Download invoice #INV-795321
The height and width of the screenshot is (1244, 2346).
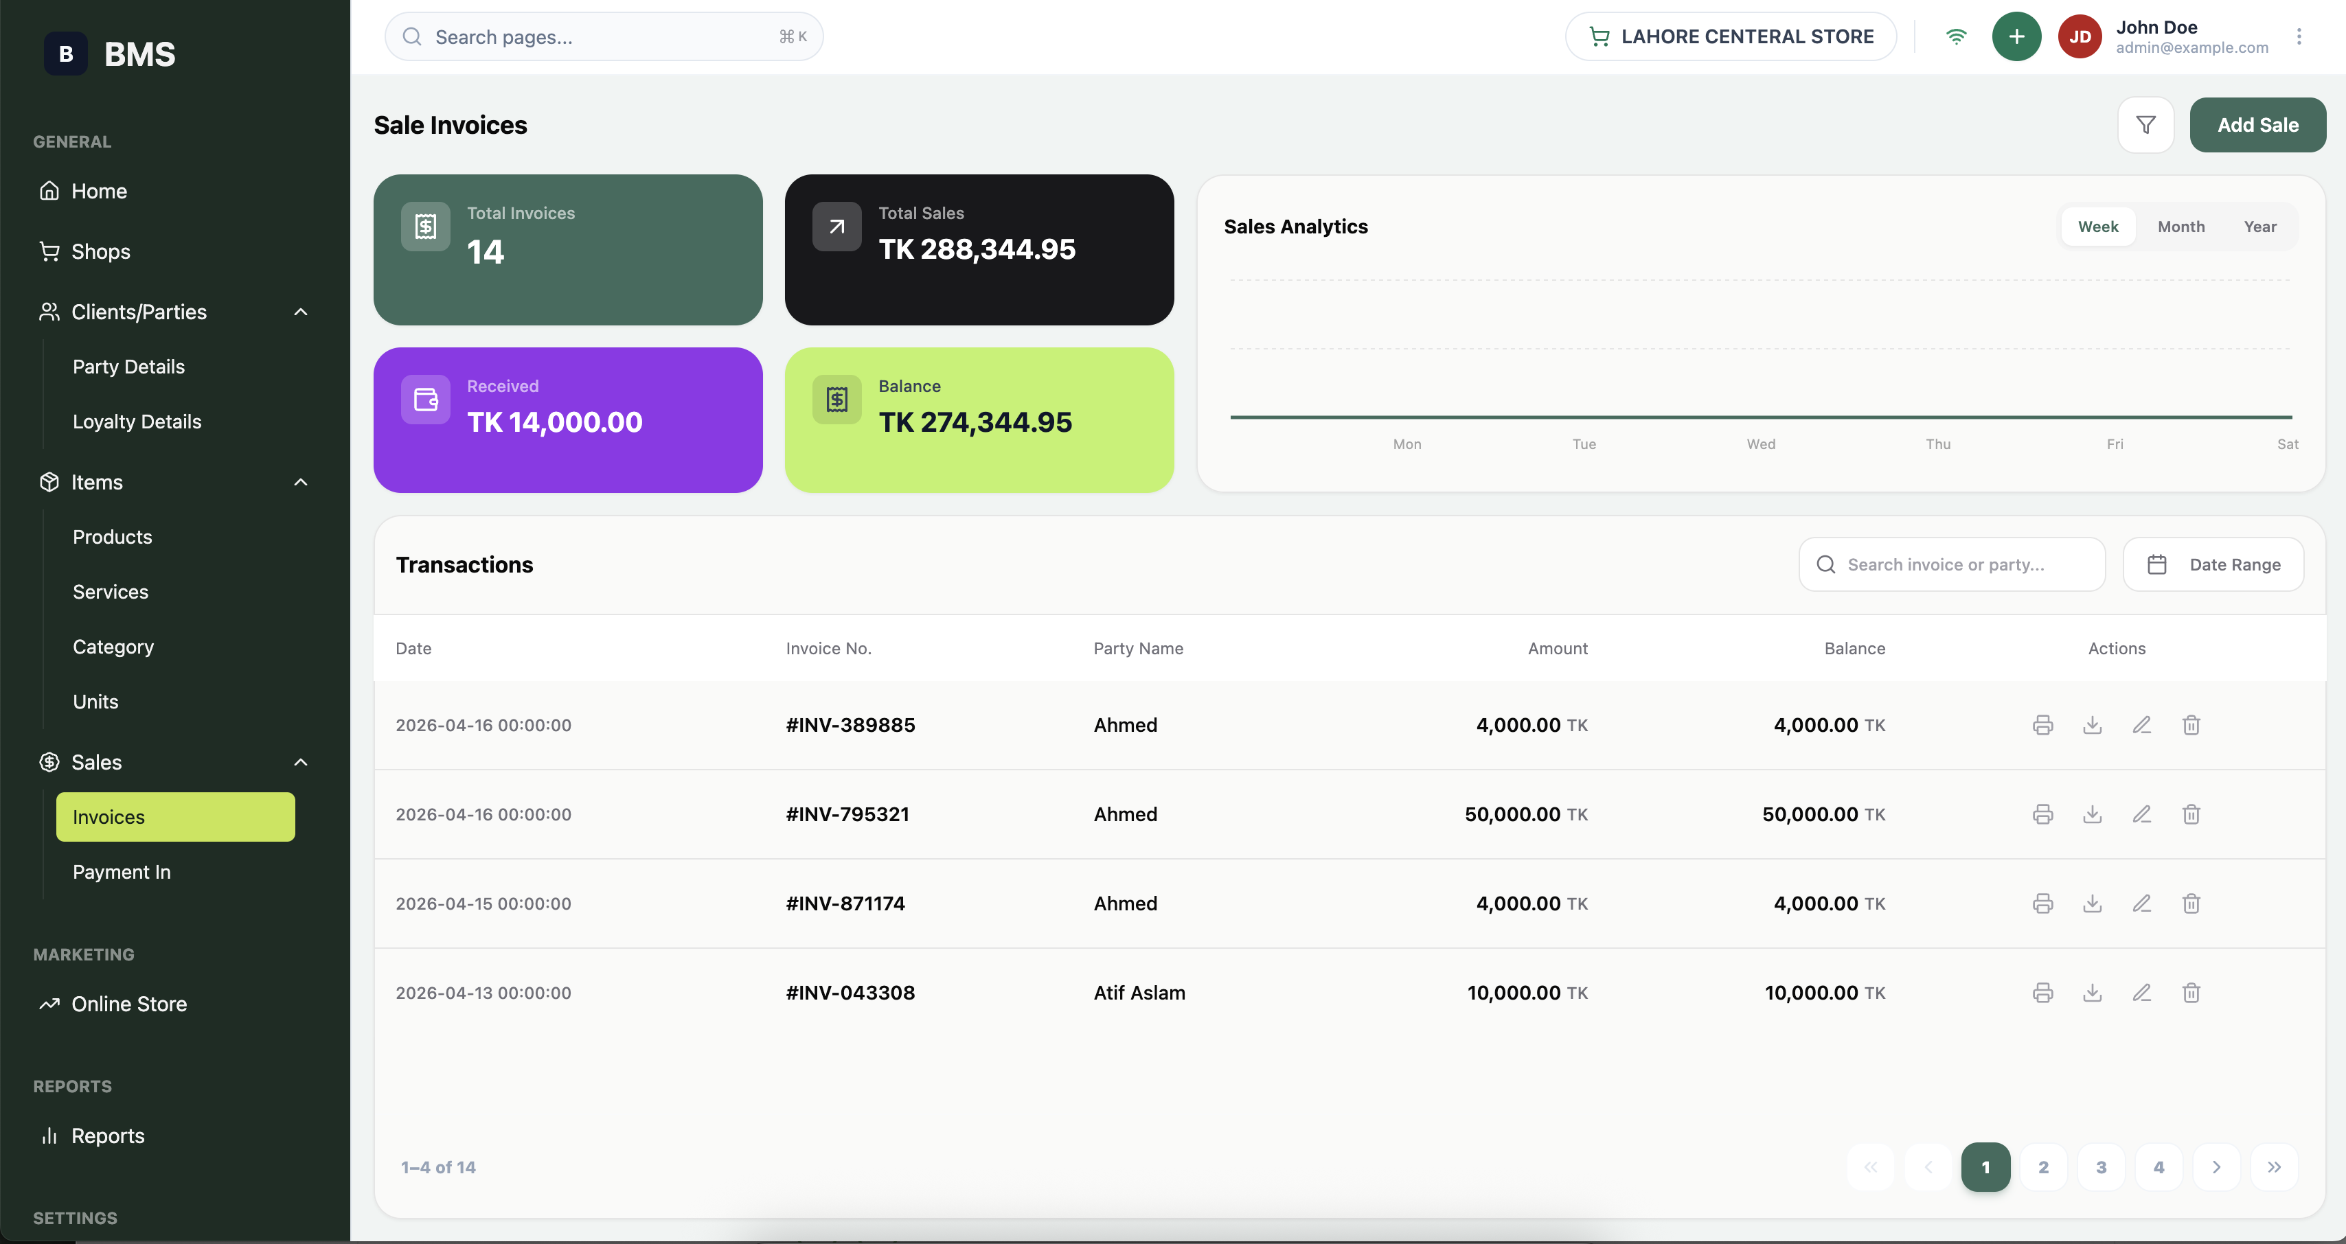(x=2092, y=814)
